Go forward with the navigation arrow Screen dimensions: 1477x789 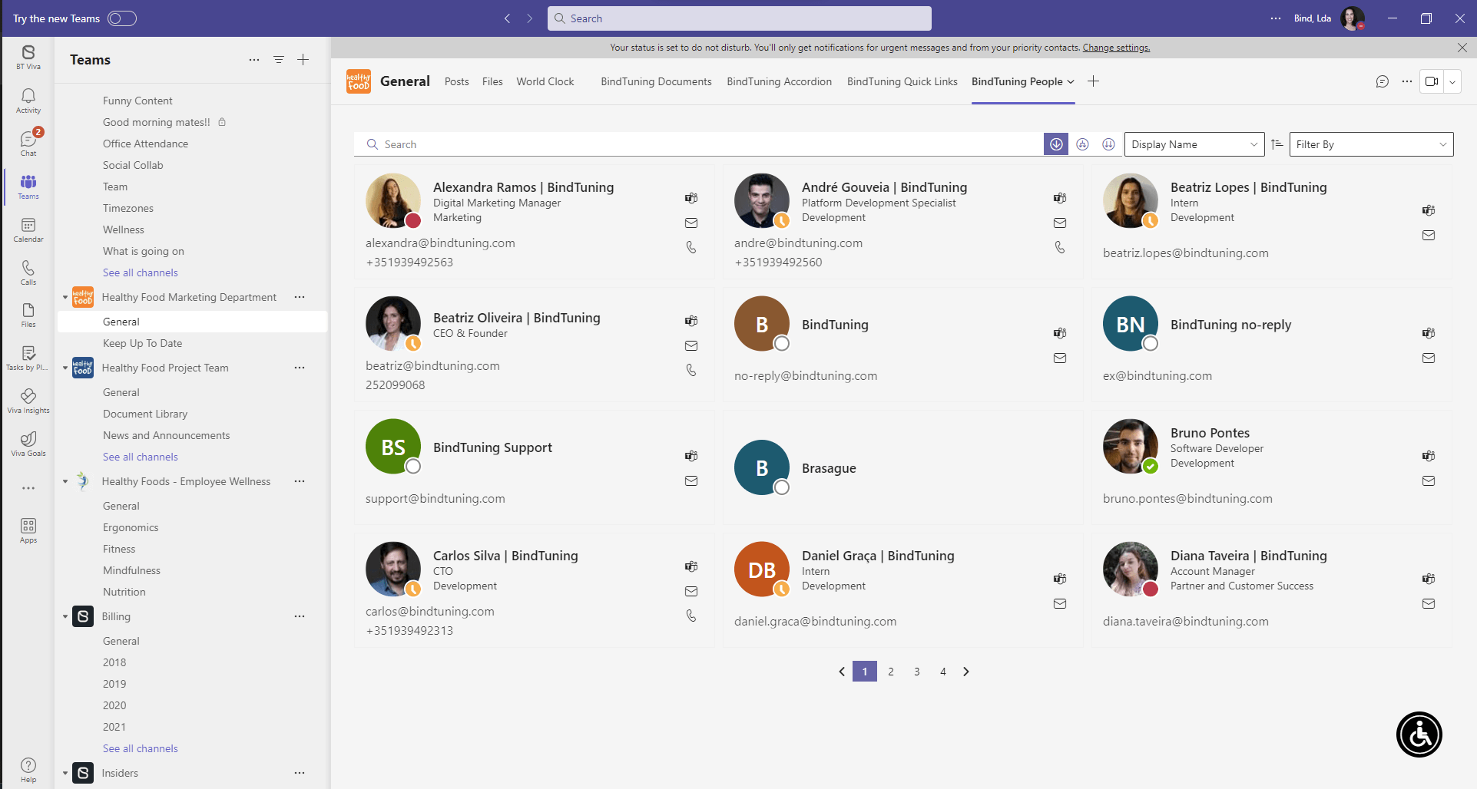[529, 18]
